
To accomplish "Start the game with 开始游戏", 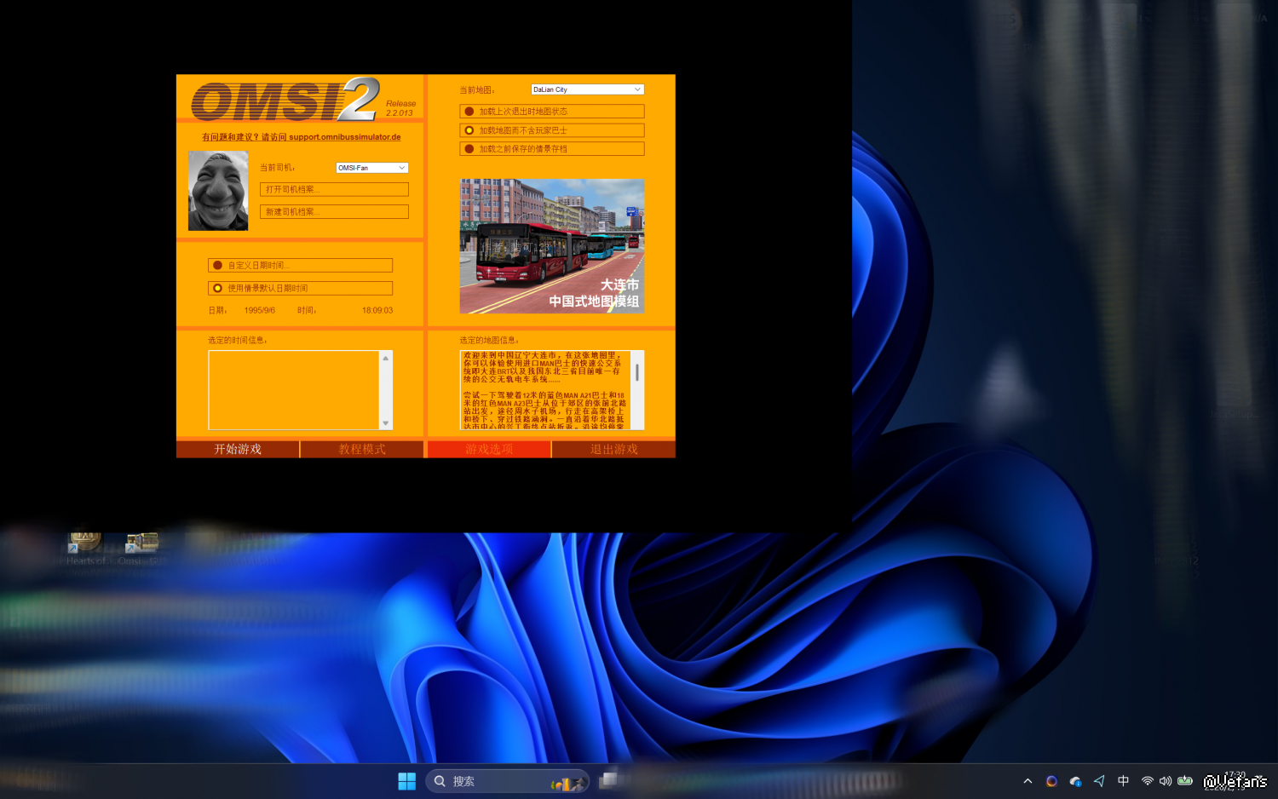I will tap(238, 449).
